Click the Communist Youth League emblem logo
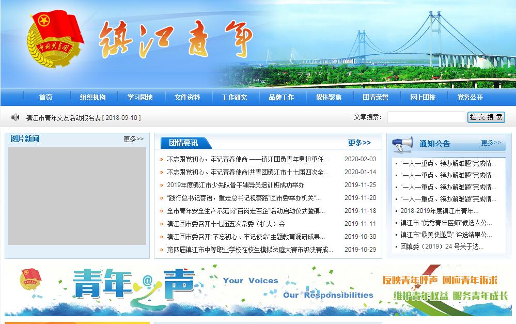The width and height of the screenshot is (516, 324). [55, 43]
